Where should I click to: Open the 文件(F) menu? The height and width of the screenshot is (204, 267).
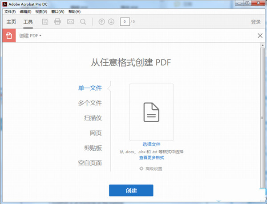click(10, 11)
